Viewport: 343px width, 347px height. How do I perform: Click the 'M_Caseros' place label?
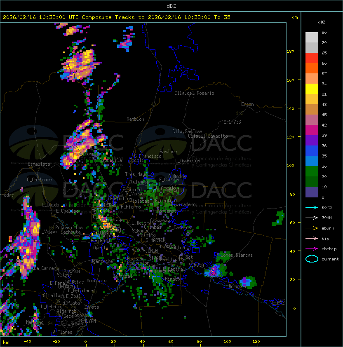coord(180,227)
